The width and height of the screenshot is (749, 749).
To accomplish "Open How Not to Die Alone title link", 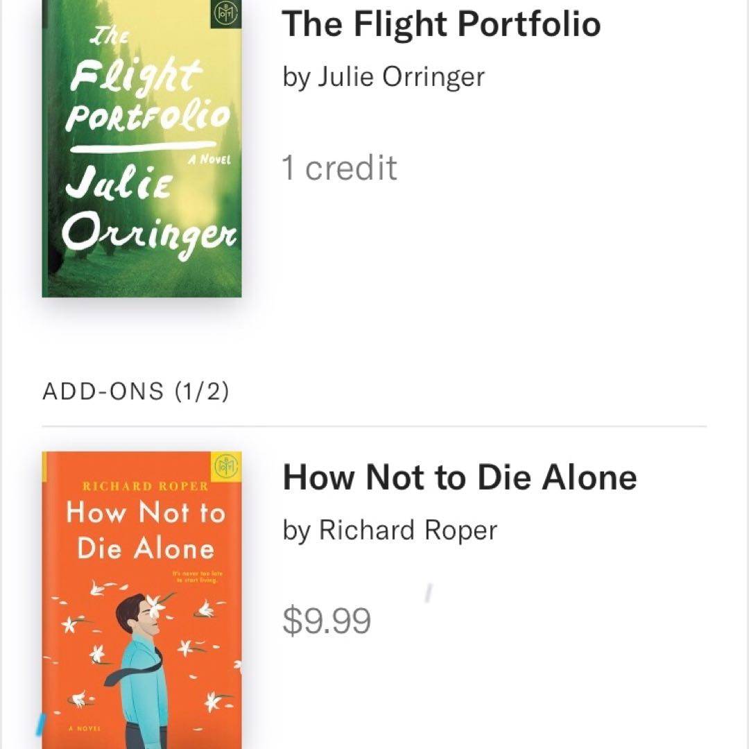I will 459,477.
